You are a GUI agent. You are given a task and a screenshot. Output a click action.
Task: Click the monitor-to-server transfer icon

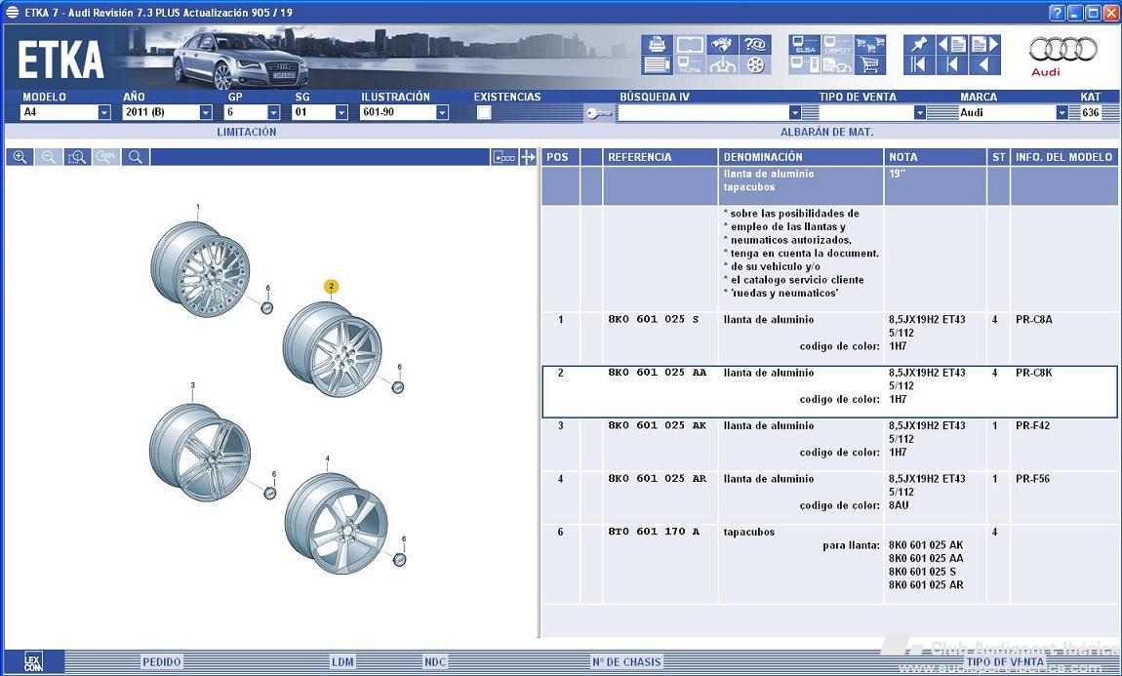pyautogui.click(x=804, y=65)
